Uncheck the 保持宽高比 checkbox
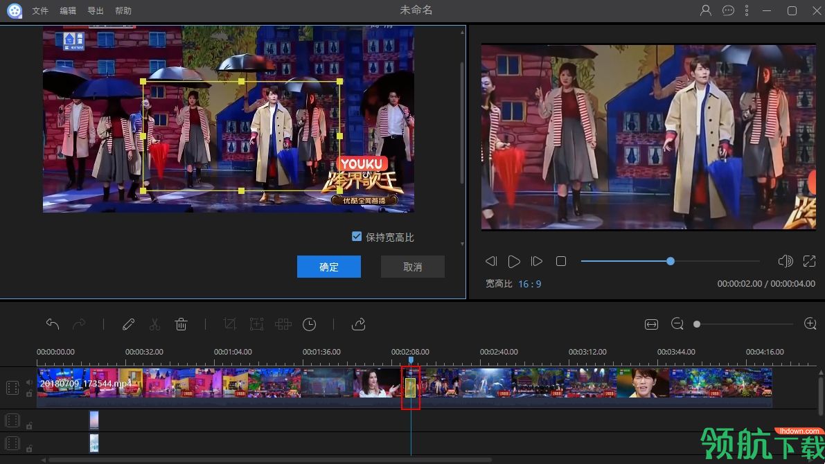 tap(357, 237)
